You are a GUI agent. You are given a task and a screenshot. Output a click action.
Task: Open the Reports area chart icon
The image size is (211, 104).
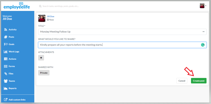[6, 88]
